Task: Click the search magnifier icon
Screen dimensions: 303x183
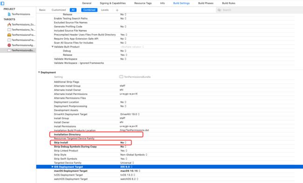Action: click(219, 10)
